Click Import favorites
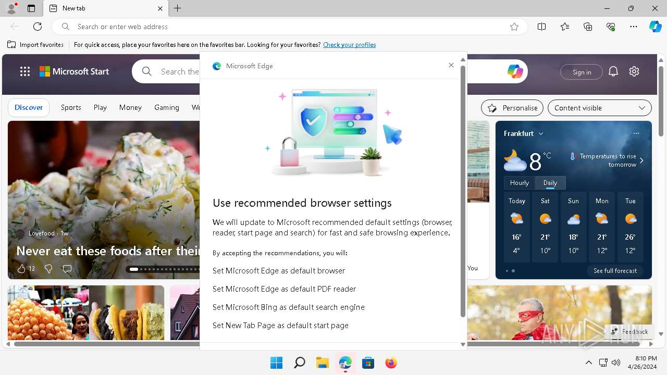 tap(35, 45)
